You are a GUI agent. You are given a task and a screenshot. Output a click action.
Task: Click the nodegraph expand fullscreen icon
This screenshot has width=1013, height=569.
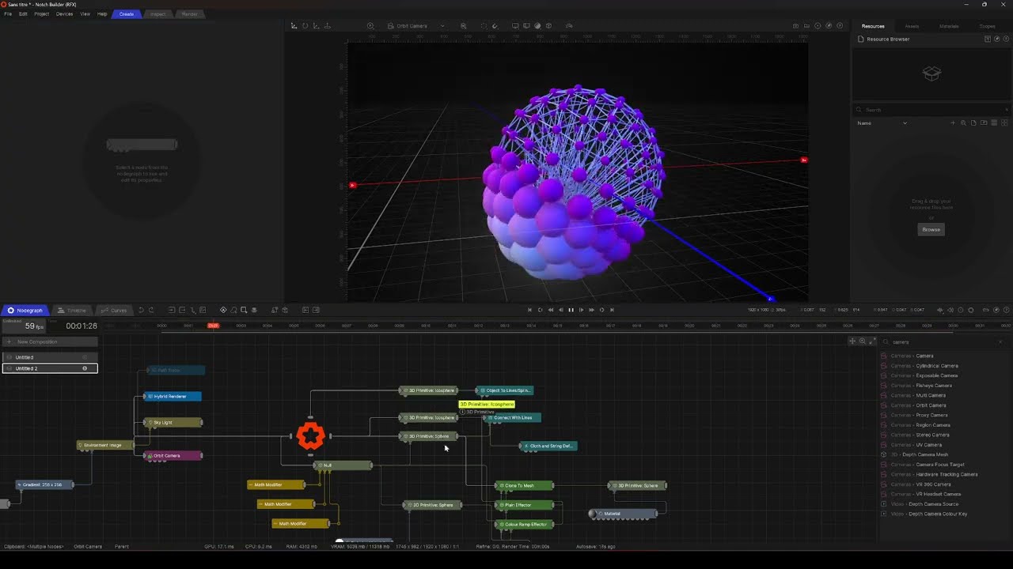pyautogui.click(x=872, y=341)
